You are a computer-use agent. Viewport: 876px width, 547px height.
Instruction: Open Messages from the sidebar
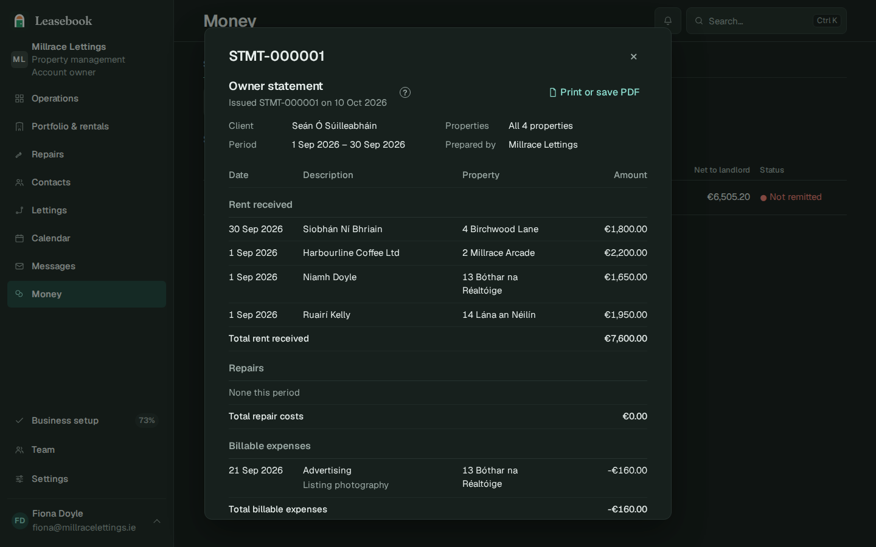tap(86, 266)
